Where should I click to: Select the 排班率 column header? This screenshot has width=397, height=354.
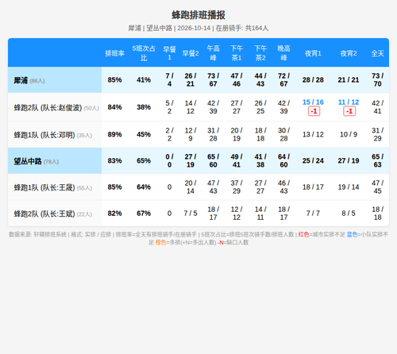114,53
